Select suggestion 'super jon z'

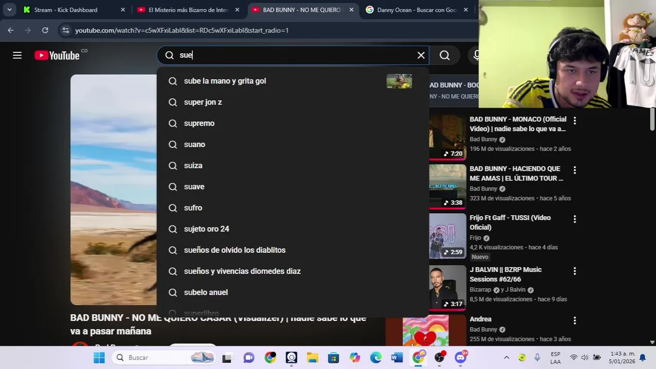pyautogui.click(x=293, y=102)
